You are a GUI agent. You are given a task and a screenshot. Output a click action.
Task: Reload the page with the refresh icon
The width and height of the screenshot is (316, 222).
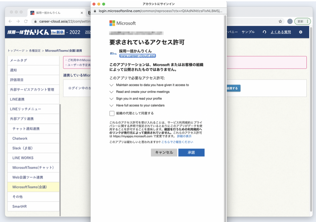[x=26, y=21]
